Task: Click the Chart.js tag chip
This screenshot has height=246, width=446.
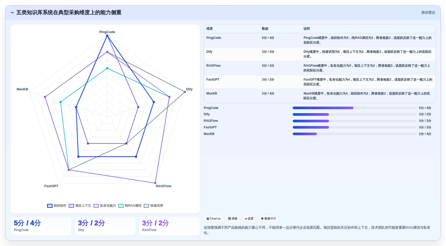Action: point(214,218)
